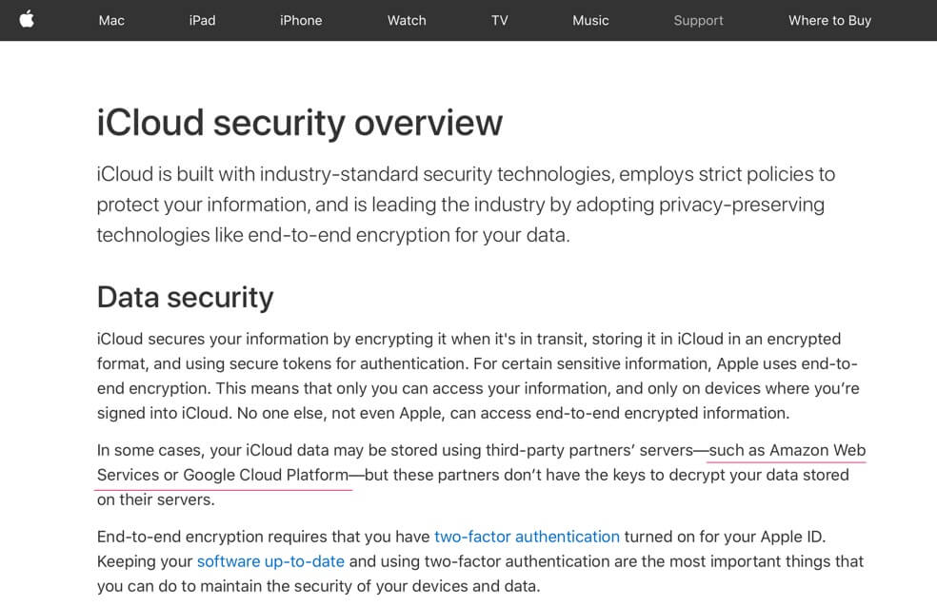The width and height of the screenshot is (937, 607).
Task: Click the intro paragraph about industry-standard security
Action: click(466, 205)
